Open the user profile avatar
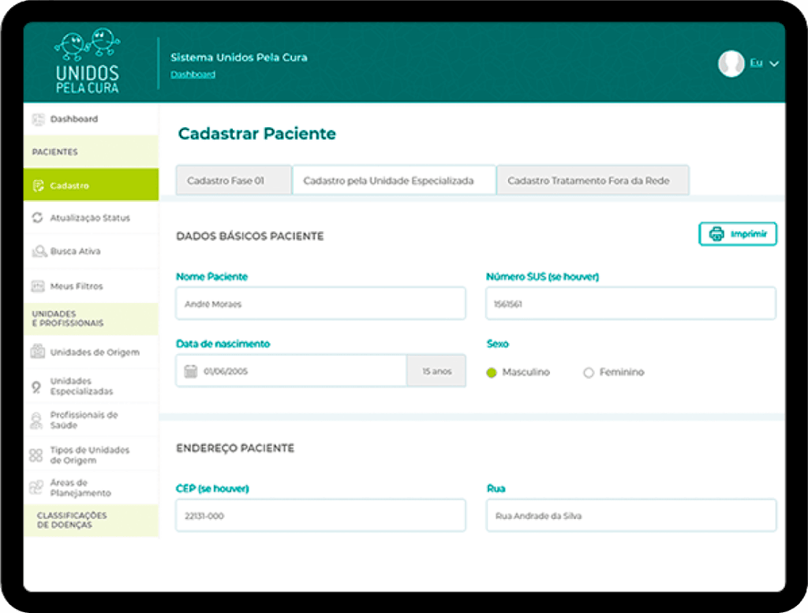808x613 pixels. point(731,64)
